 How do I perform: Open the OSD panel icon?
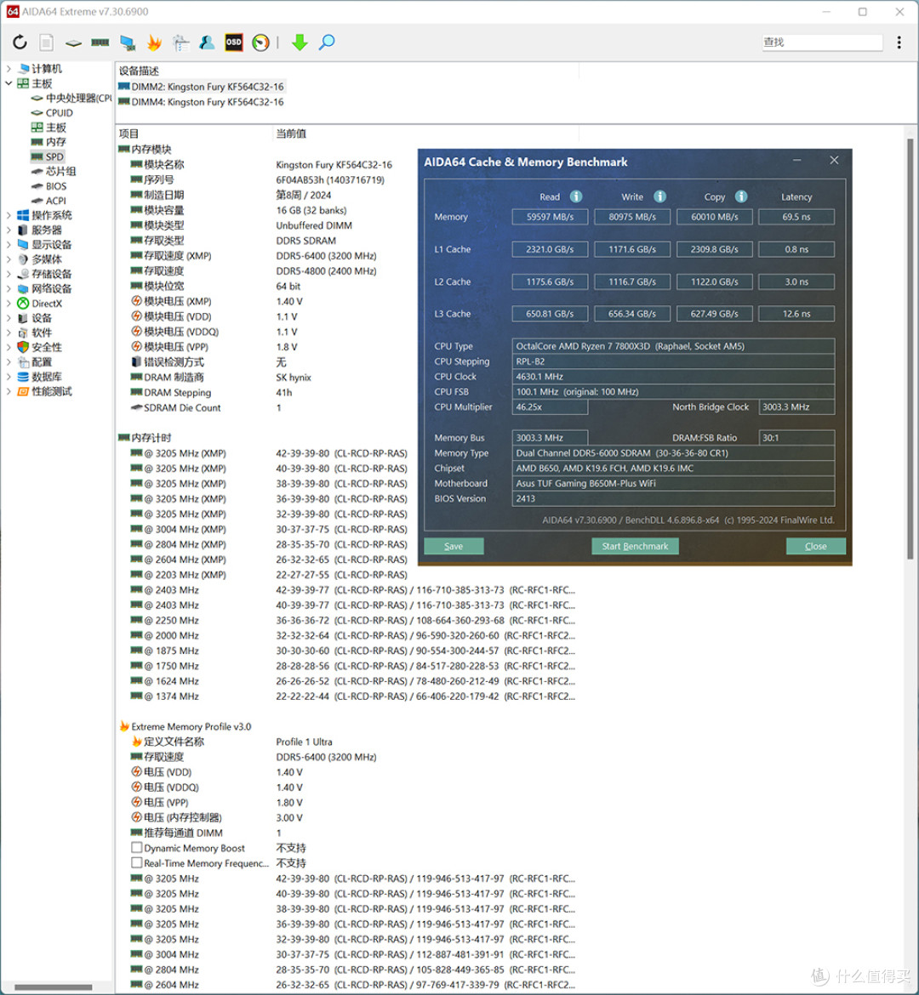coord(234,43)
